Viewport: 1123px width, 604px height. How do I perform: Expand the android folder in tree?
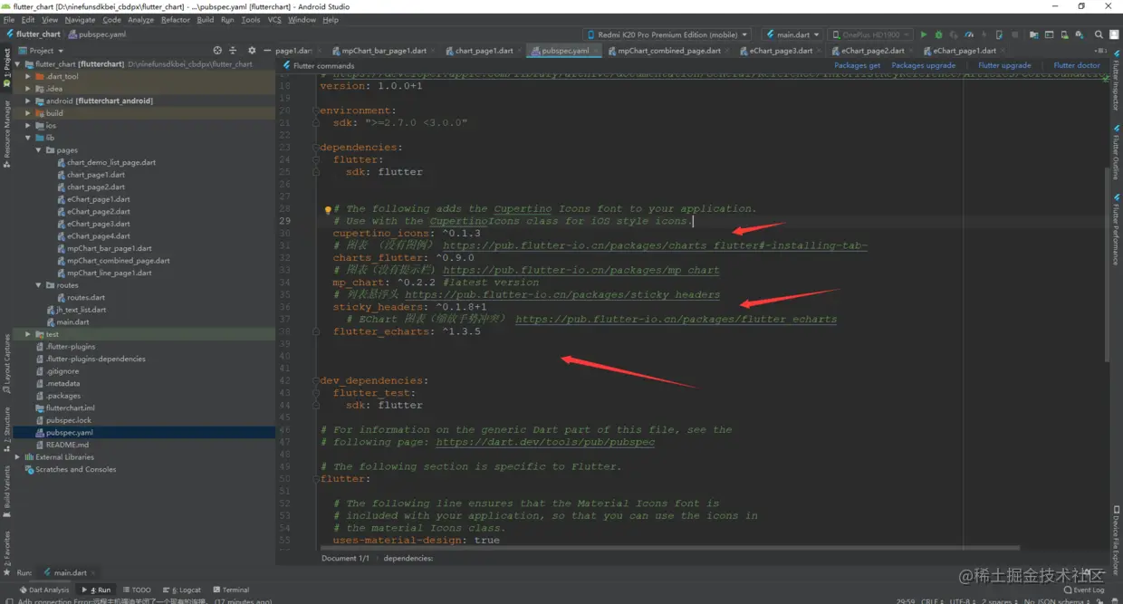[28, 101]
